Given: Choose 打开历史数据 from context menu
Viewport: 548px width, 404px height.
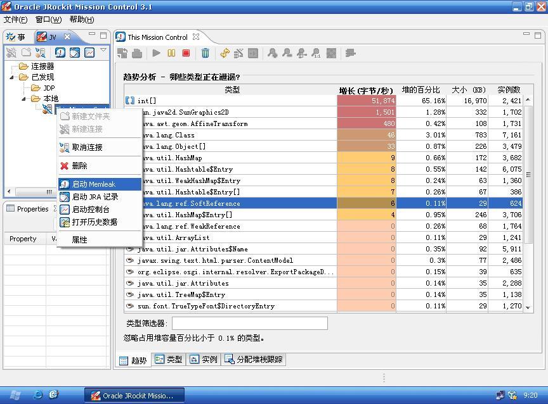Looking at the screenshot, I should (100, 222).
